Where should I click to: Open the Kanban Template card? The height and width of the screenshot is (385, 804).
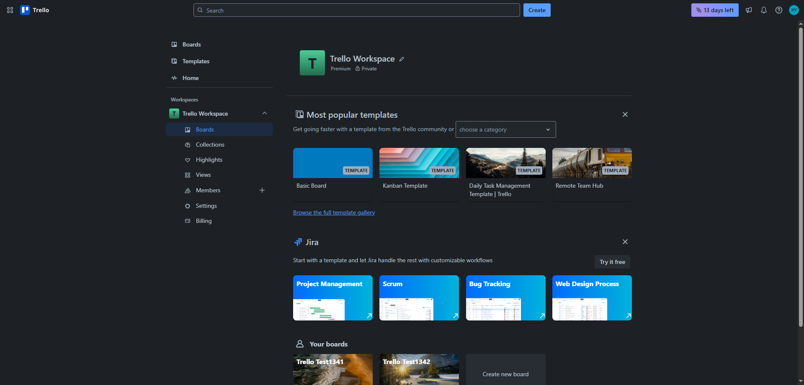click(419, 175)
